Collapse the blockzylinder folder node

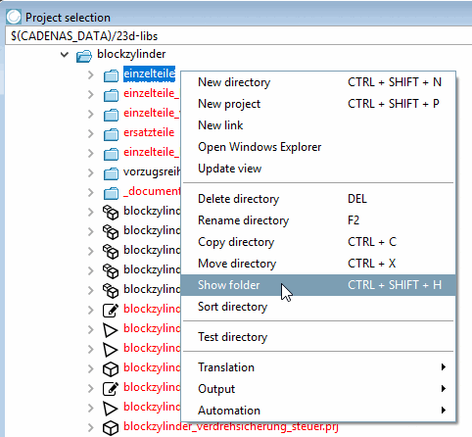65,55
